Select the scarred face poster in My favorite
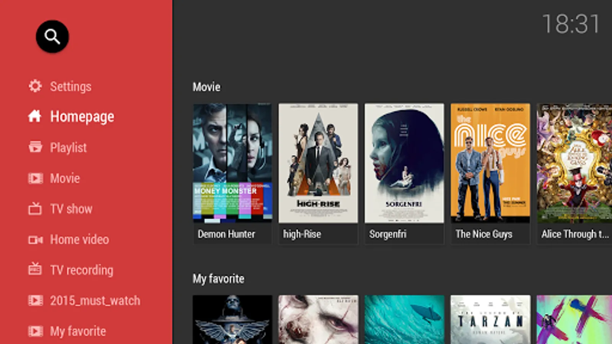612x344 pixels. point(318,320)
